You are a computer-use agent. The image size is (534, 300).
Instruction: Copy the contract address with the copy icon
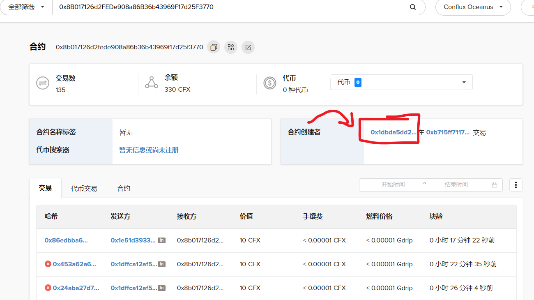(x=214, y=47)
